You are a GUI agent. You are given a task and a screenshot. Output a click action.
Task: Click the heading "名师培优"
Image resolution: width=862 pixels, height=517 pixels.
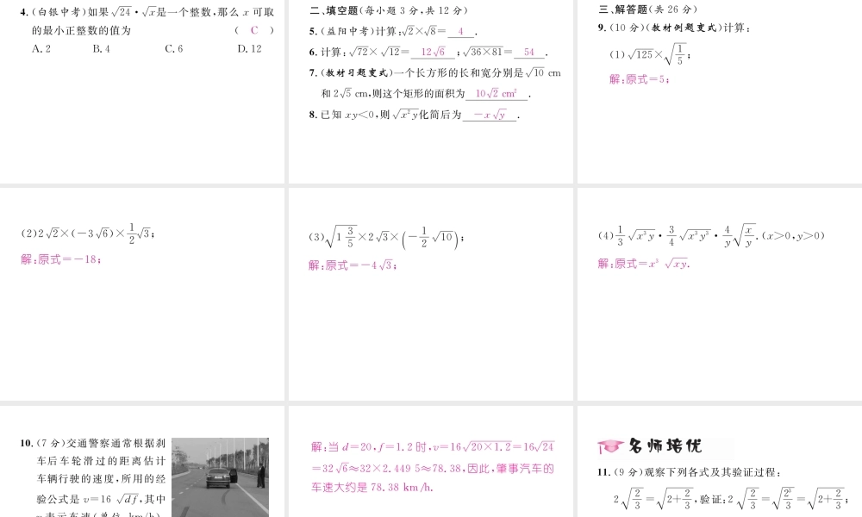pyautogui.click(x=665, y=445)
